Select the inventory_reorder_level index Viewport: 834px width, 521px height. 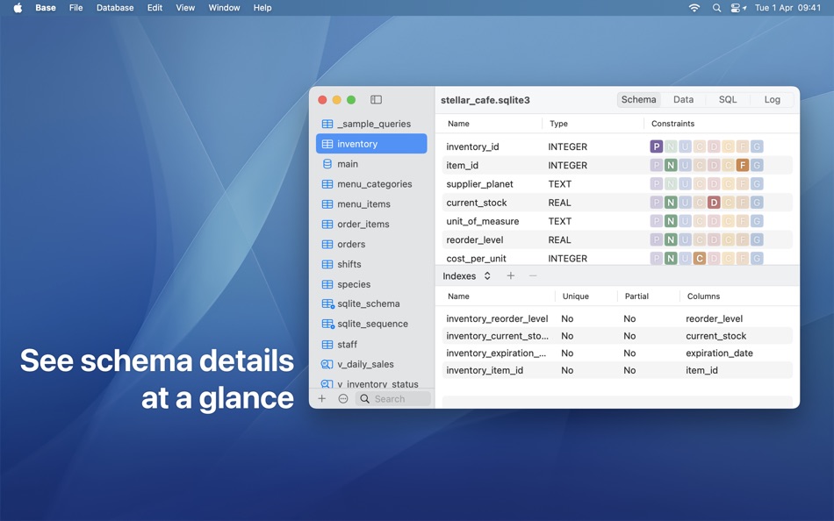(x=497, y=318)
